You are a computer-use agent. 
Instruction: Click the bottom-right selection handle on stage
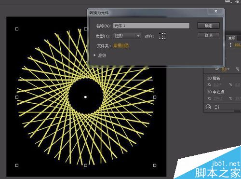click(155, 165)
